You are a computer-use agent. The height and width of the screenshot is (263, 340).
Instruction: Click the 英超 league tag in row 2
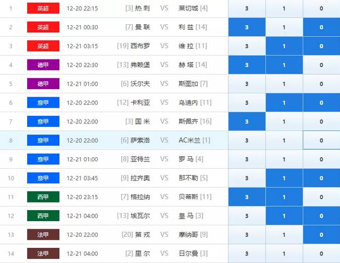tap(43, 27)
